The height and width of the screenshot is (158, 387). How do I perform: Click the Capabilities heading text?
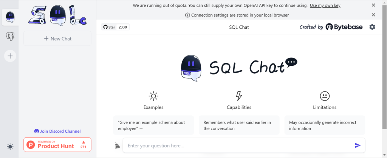point(239,107)
